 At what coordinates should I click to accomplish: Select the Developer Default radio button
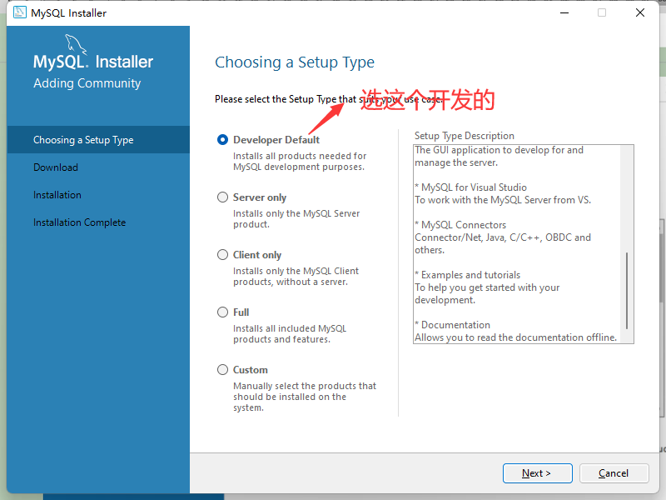pos(222,140)
